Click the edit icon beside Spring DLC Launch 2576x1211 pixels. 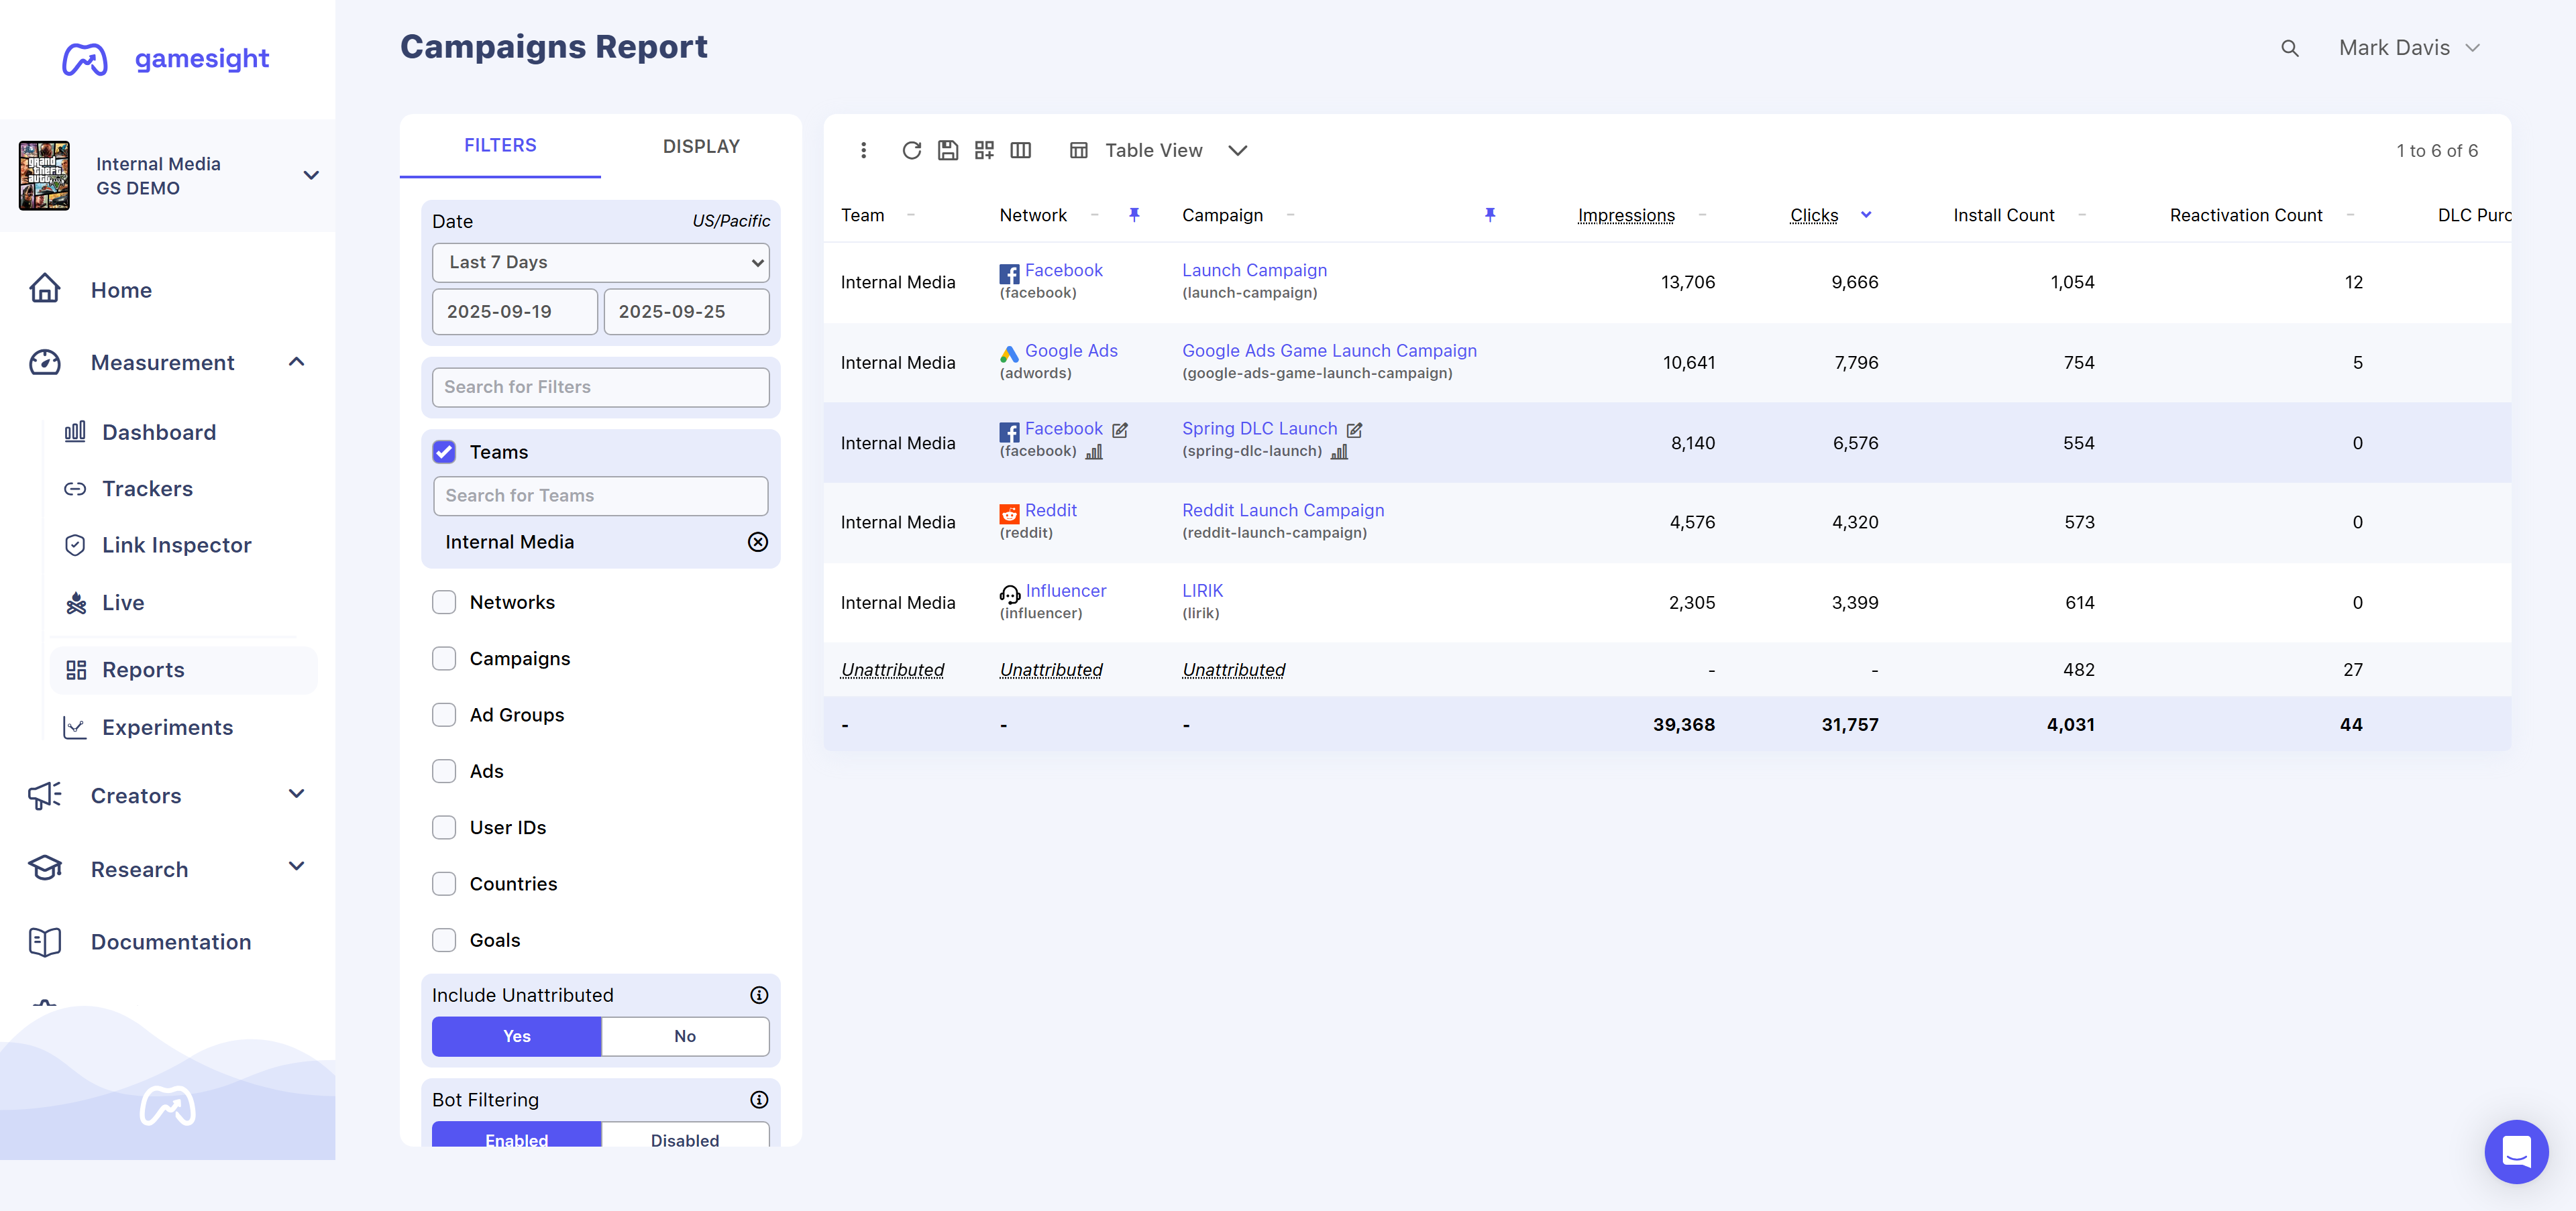pyautogui.click(x=1354, y=430)
